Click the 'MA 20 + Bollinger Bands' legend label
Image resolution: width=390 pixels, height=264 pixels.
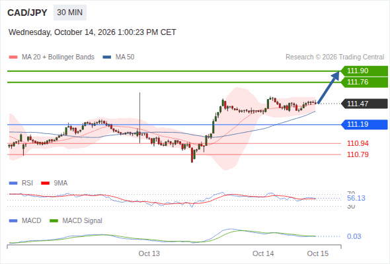pos(58,57)
